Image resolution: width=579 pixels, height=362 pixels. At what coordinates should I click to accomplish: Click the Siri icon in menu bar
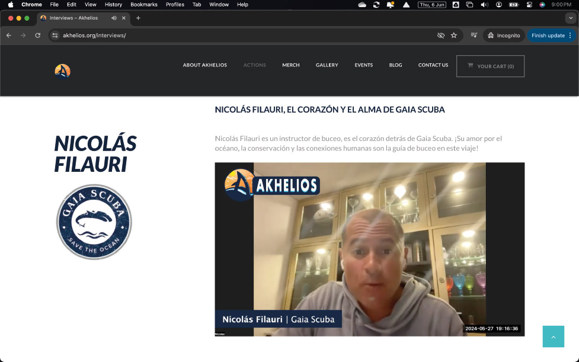pos(542,5)
